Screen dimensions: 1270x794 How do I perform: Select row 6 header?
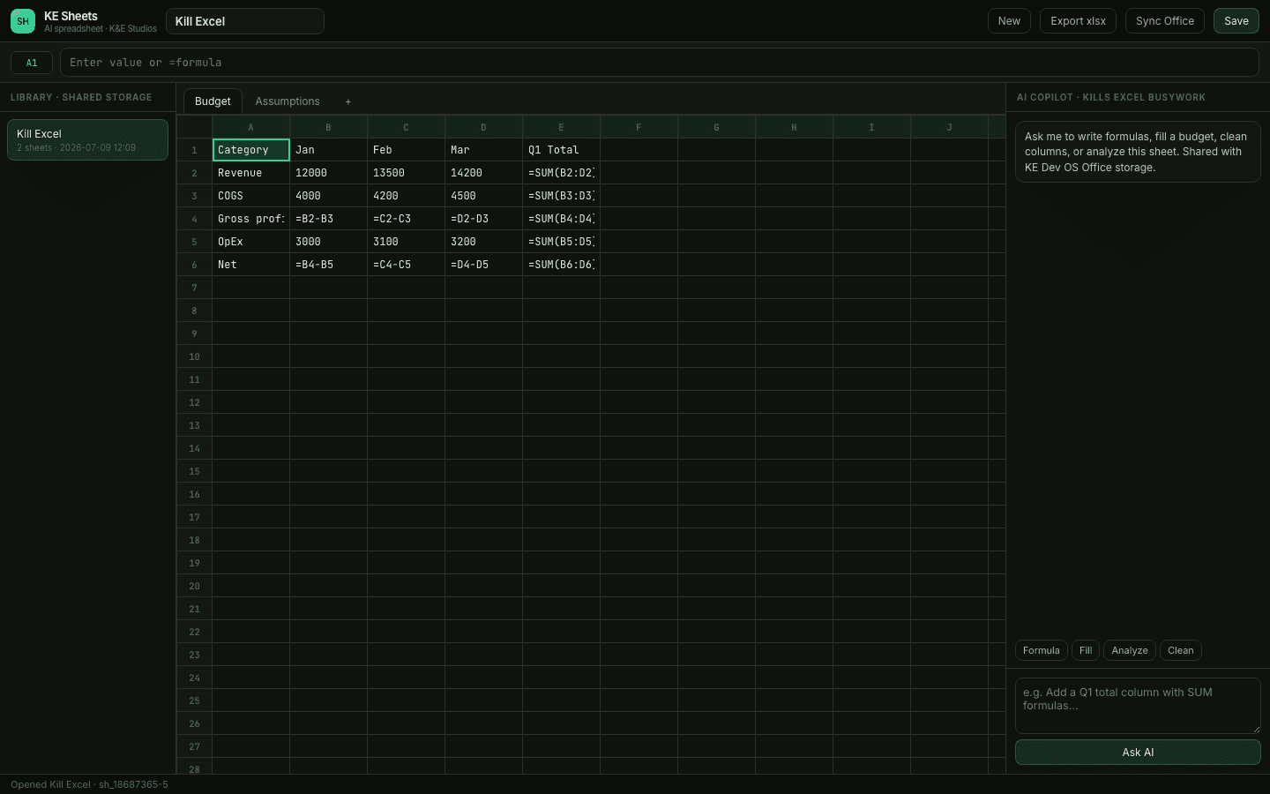pyautogui.click(x=194, y=265)
